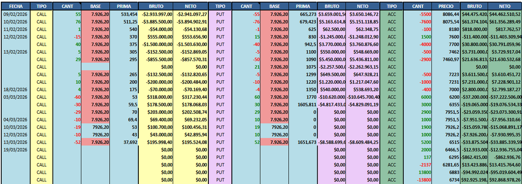522x184 pixels.
Task: Click prima cell 69,4
Action: [124, 119]
